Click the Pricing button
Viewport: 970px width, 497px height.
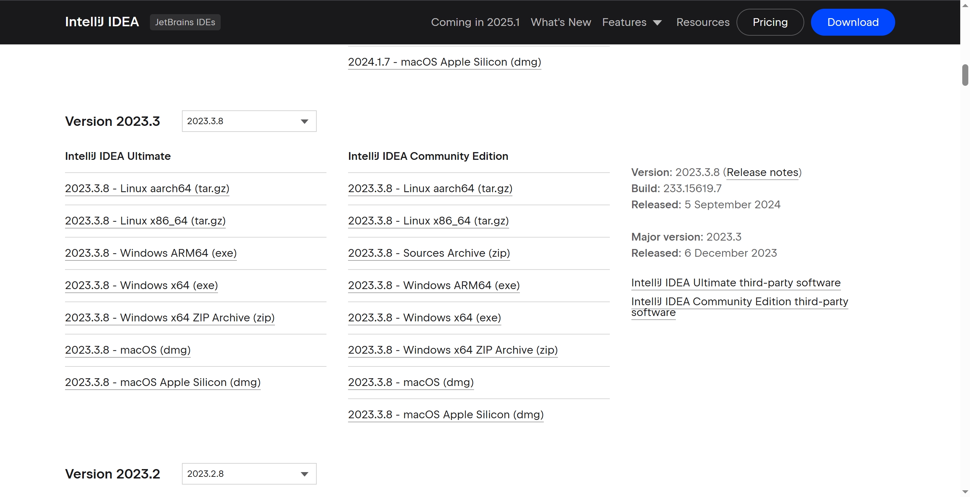tap(770, 22)
